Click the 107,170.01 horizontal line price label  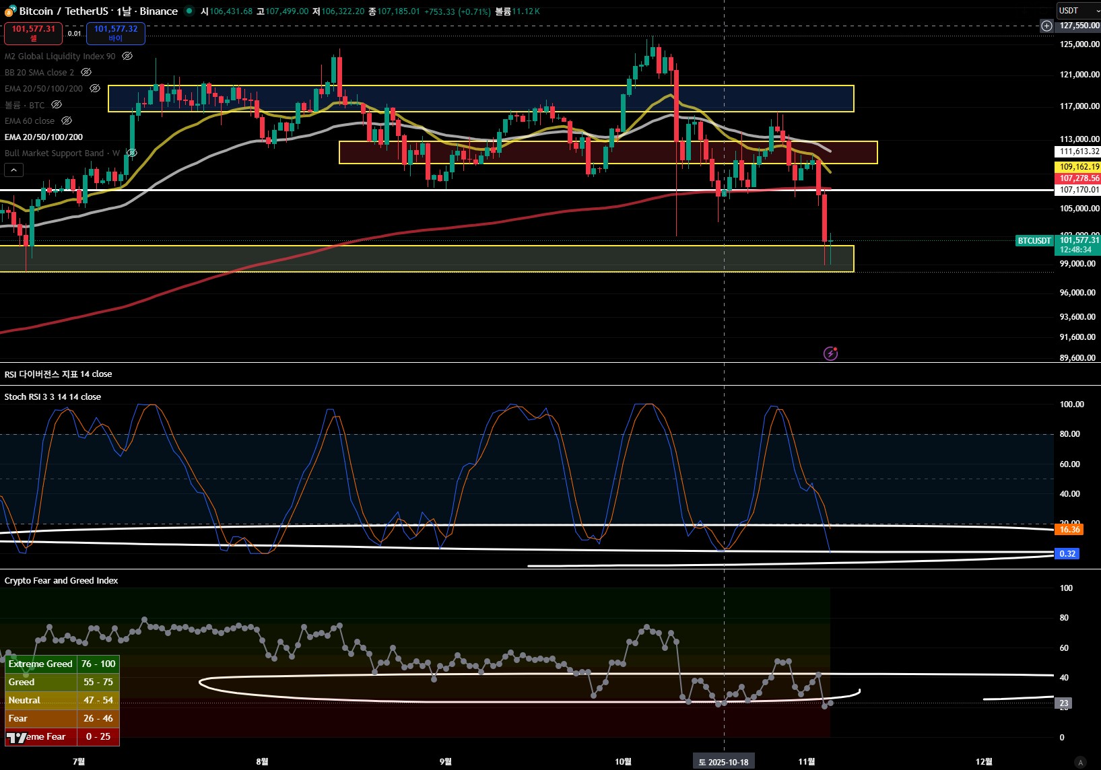click(1078, 190)
